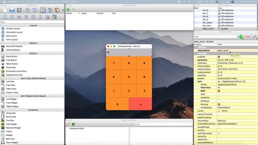
Task: Select btn_equal row in Object Inspector
Action: point(225,23)
